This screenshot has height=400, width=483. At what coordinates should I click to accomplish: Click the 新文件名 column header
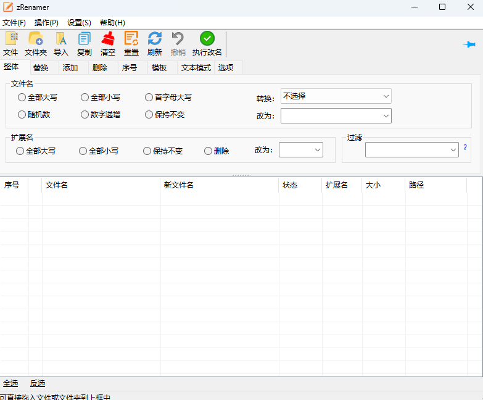[220, 185]
